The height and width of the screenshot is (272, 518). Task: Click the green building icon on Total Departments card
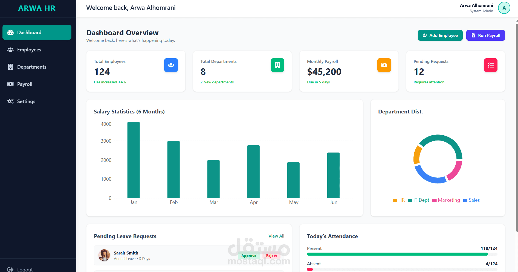pos(277,65)
